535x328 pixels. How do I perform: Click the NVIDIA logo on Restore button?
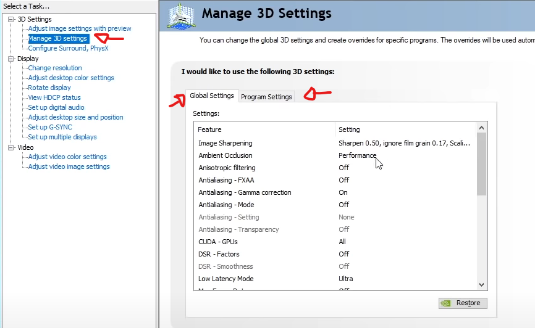pyautogui.click(x=447, y=303)
